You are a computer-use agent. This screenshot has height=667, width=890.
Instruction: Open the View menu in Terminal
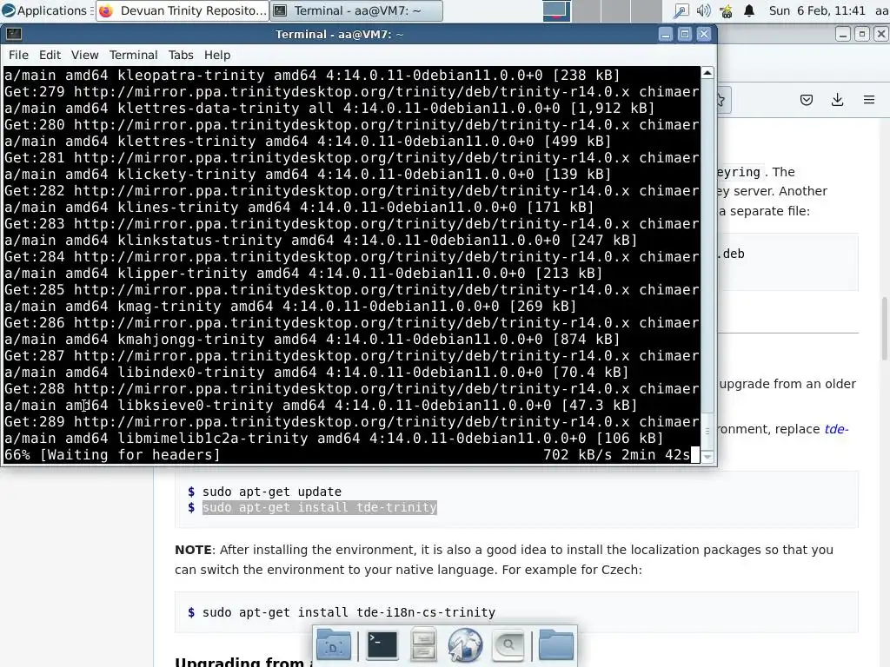coord(84,55)
